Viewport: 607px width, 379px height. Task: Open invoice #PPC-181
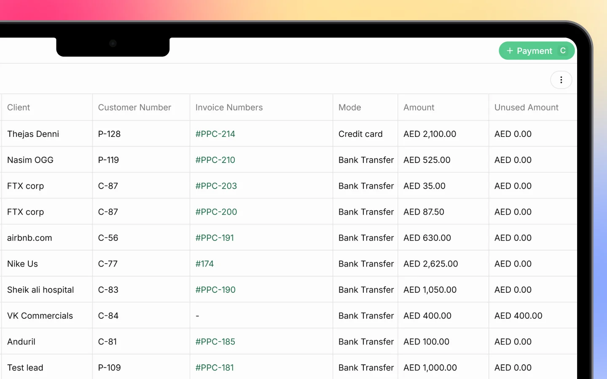pyautogui.click(x=215, y=368)
